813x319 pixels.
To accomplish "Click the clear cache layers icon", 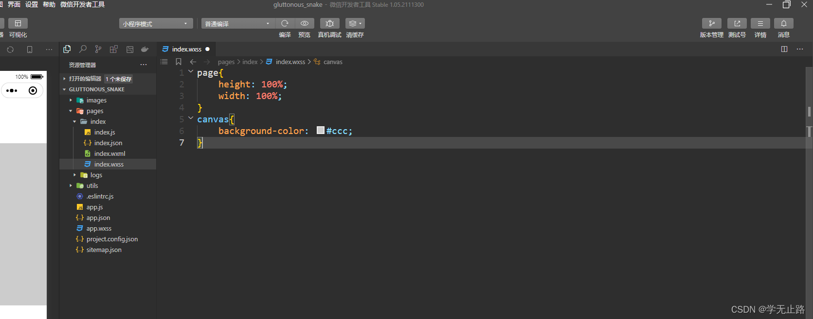I will coord(352,23).
